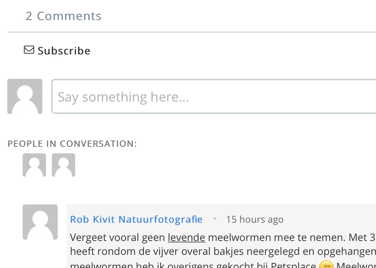Follow the underlined "levende" word
376x268 pixels.
coord(187,238)
